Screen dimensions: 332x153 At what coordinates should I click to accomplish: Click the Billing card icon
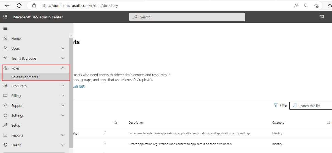(x=5, y=96)
